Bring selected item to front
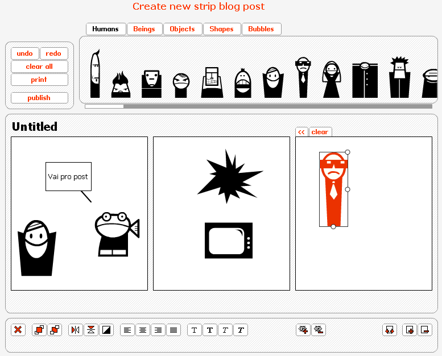442x356 pixels. click(x=39, y=330)
